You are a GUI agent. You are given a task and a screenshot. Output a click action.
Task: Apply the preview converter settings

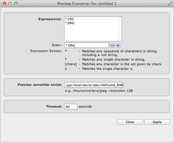point(157,122)
